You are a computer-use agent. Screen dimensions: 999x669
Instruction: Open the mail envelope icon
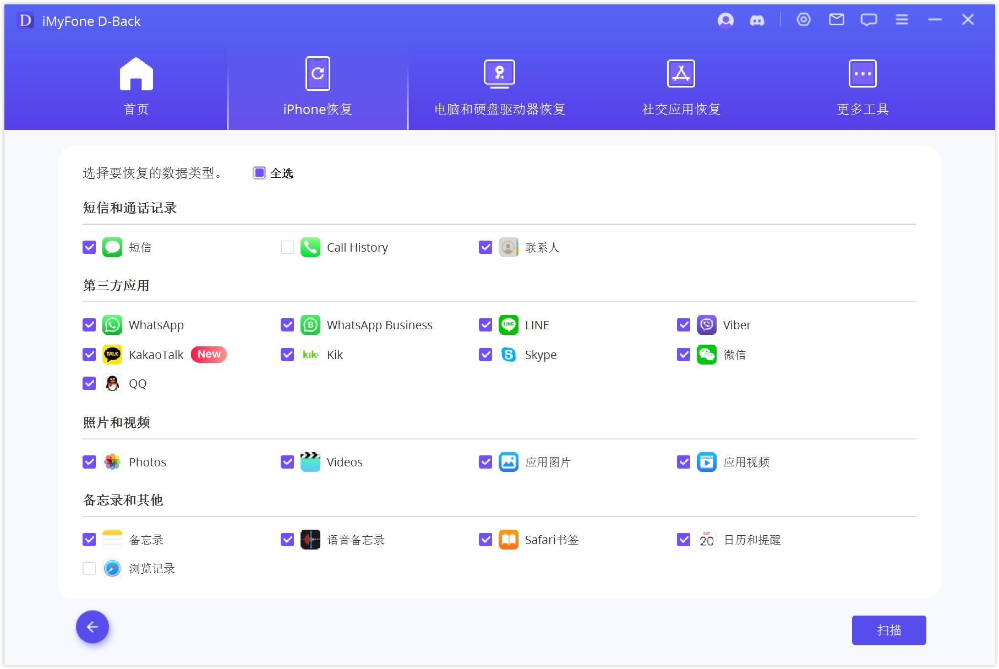click(837, 20)
